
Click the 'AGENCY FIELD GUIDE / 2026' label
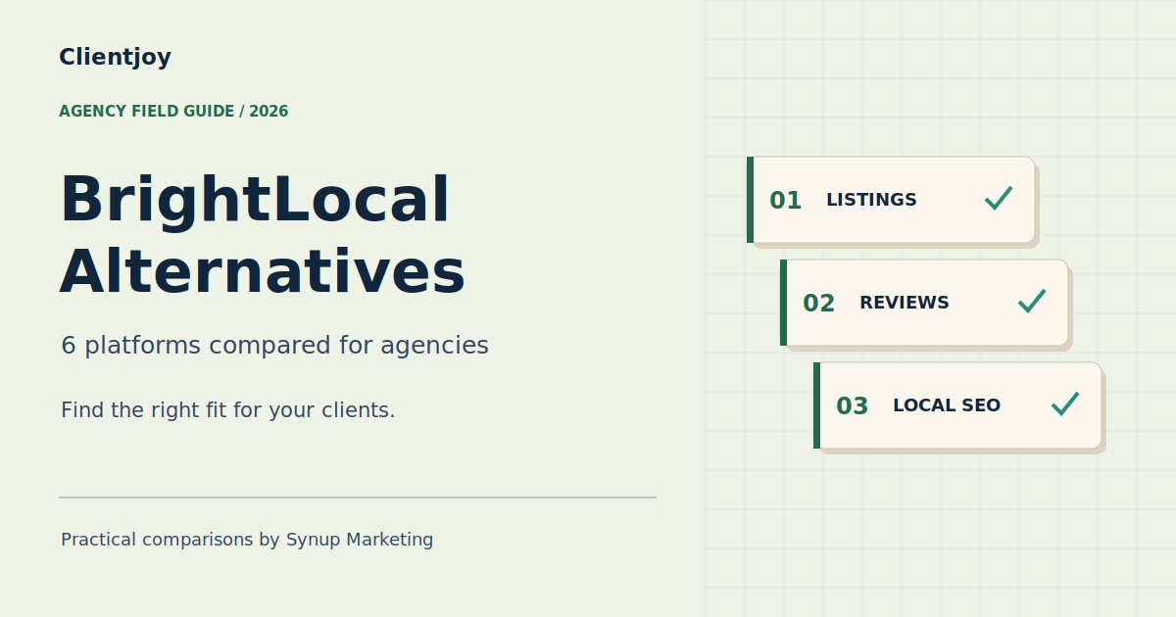coord(173,112)
